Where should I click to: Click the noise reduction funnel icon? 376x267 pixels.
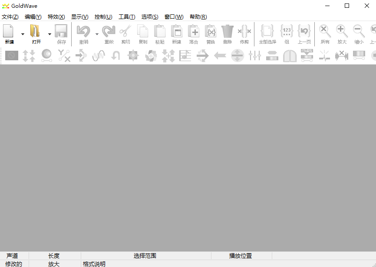[x=307, y=55]
